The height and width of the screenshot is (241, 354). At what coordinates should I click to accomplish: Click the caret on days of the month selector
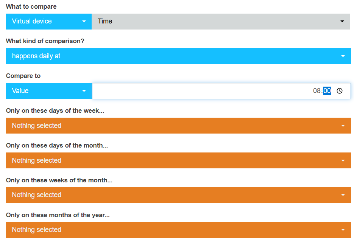[x=343, y=161]
